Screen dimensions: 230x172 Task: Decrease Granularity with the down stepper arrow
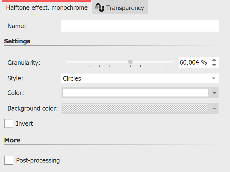coord(214,65)
